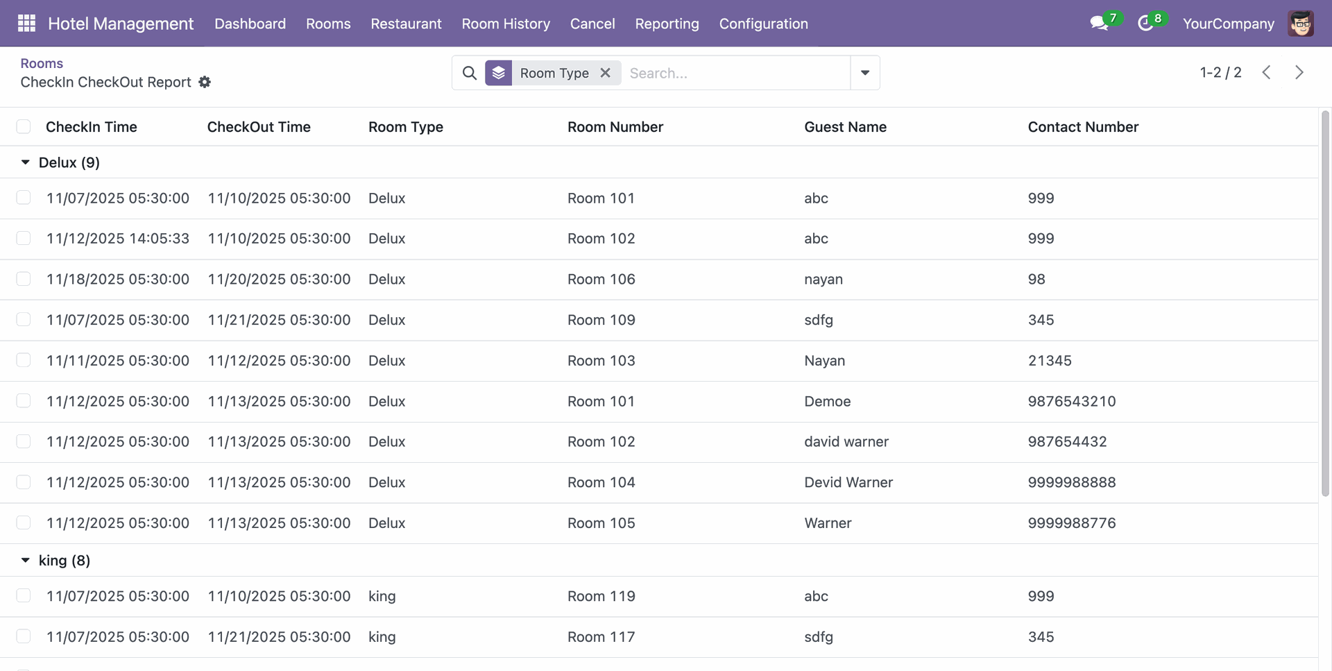This screenshot has height=671, width=1332.
Task: Open the apps grid menu icon
Action: click(26, 24)
